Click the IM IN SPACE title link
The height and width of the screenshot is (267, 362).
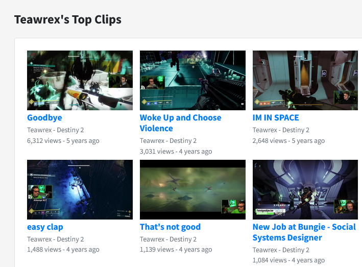276,118
